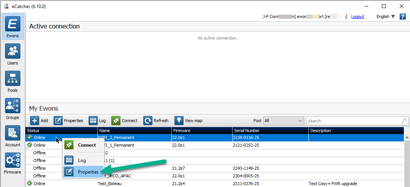This screenshot has width=410, height=187.
Task: Sort by the Firmware column header
Action: [202, 131]
